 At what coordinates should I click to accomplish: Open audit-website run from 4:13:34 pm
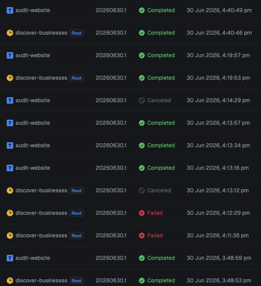click(x=33, y=145)
